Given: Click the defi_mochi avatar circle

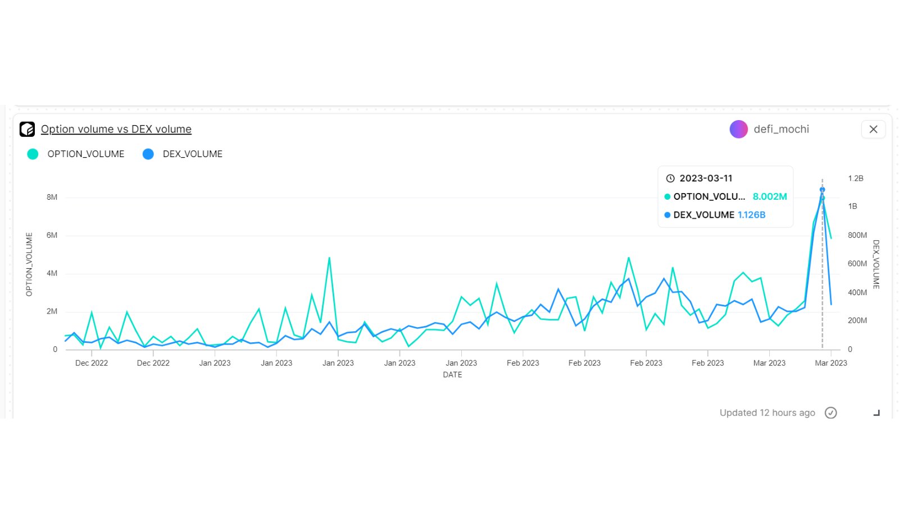Looking at the screenshot, I should pyautogui.click(x=738, y=129).
